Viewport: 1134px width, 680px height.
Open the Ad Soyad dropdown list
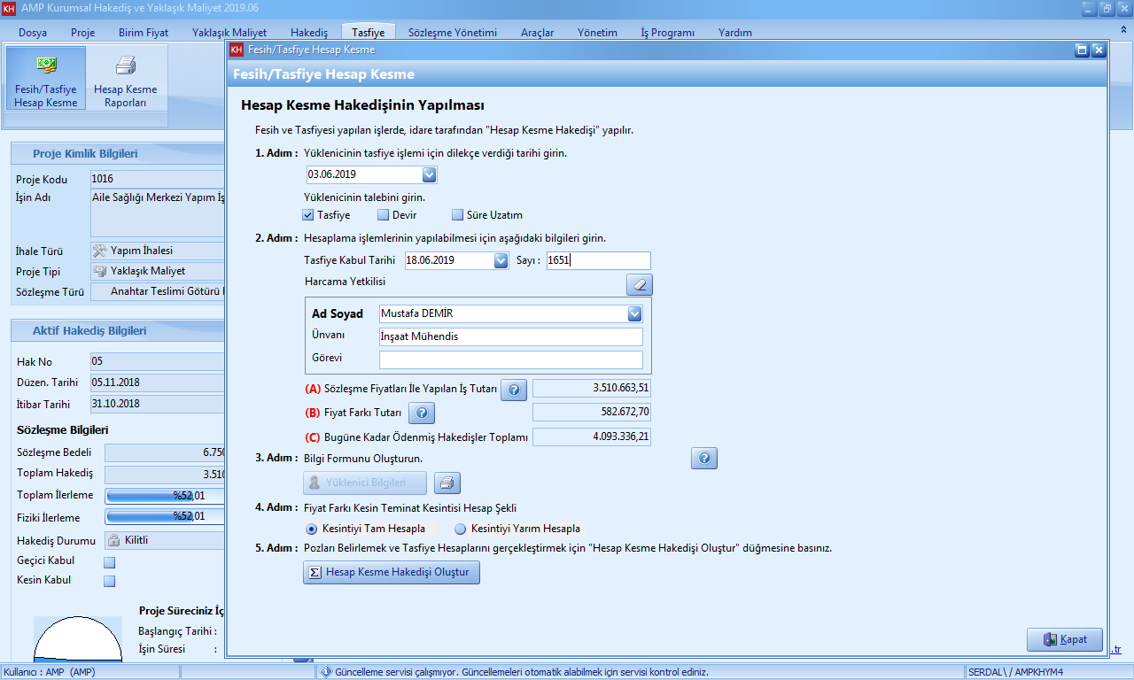(633, 313)
